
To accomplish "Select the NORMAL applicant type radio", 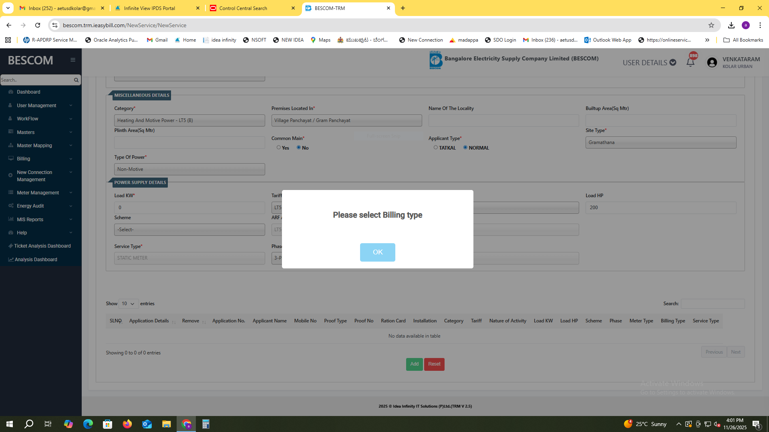I will point(465,148).
